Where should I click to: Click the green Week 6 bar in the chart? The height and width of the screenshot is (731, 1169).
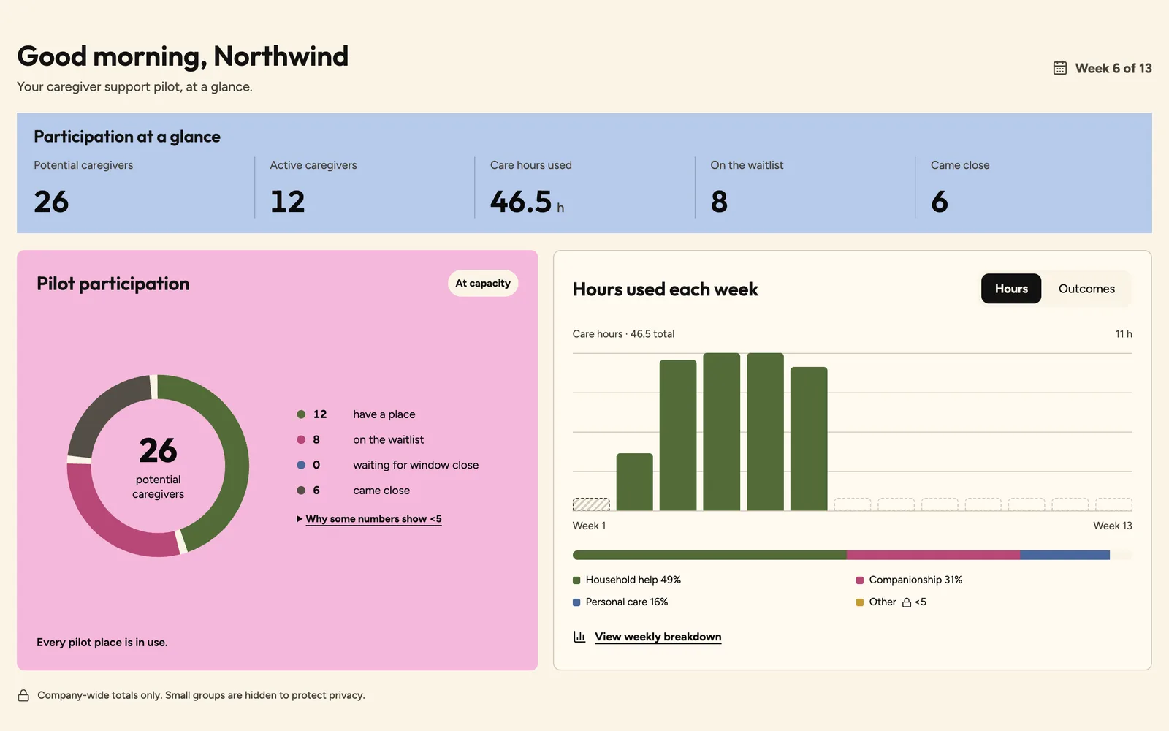tap(809, 439)
